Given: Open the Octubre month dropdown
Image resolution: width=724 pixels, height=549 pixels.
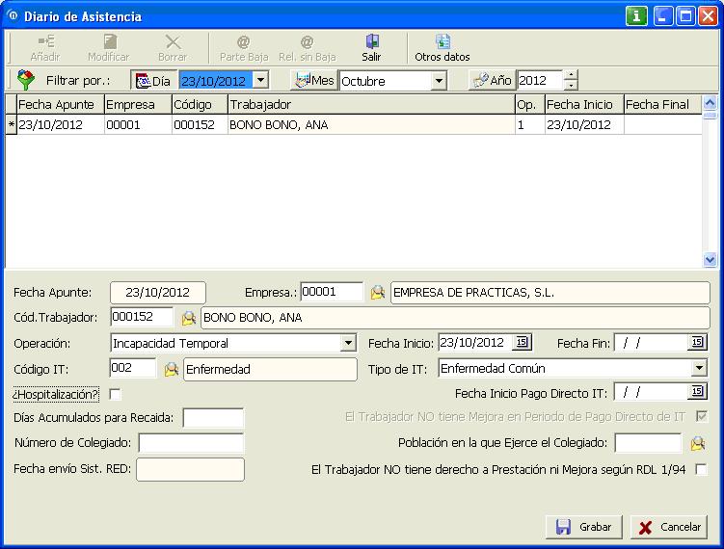Looking at the screenshot, I should 439,81.
